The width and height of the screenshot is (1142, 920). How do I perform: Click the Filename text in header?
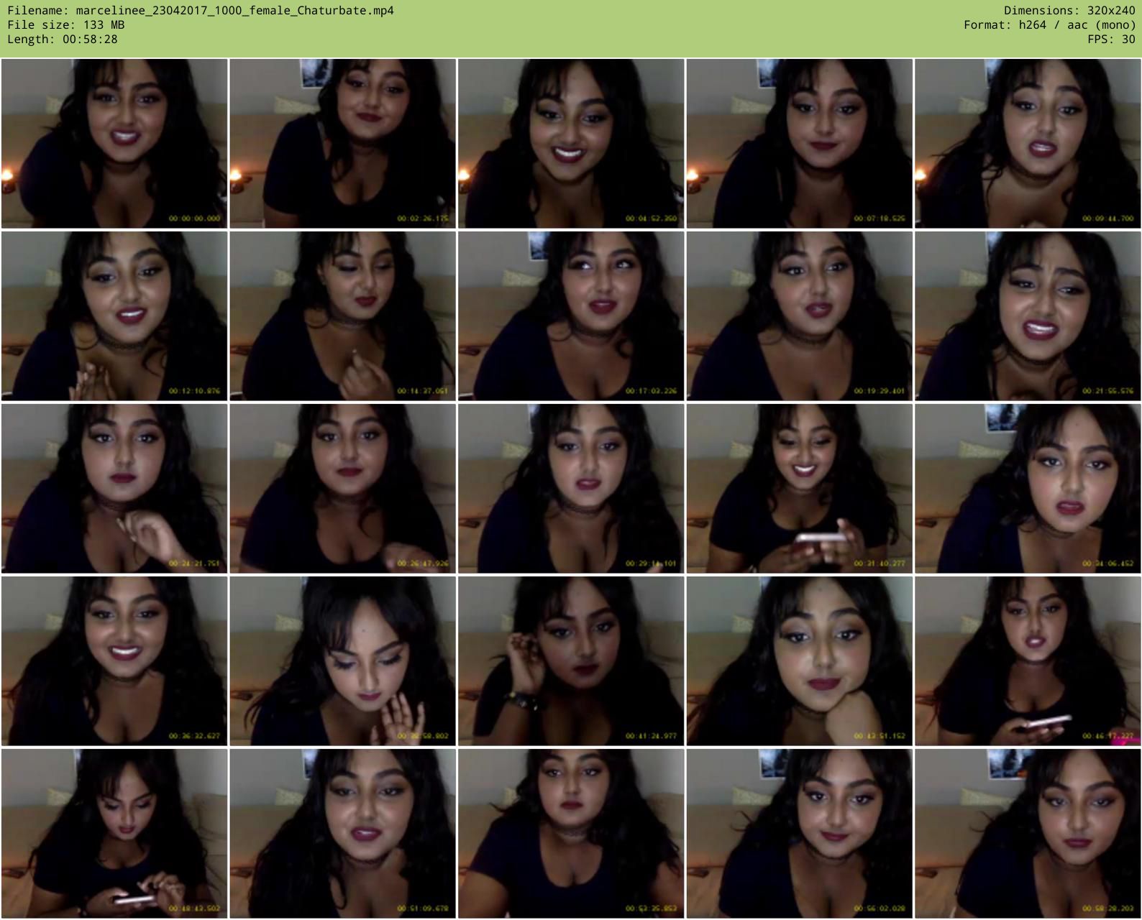coord(201,11)
